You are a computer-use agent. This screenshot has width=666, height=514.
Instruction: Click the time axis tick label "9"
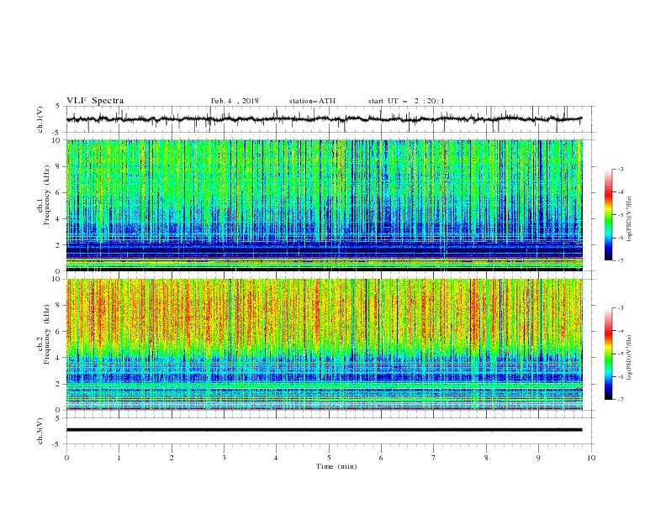(538, 458)
